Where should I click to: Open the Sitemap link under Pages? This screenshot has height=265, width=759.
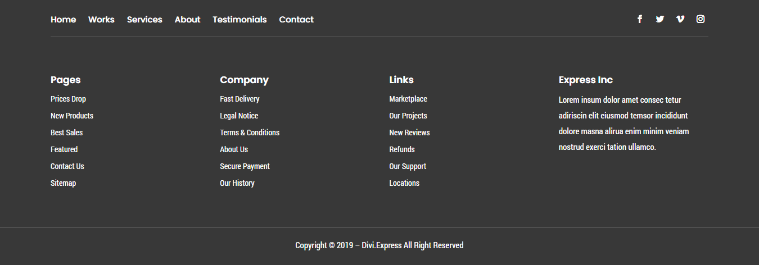tap(63, 183)
